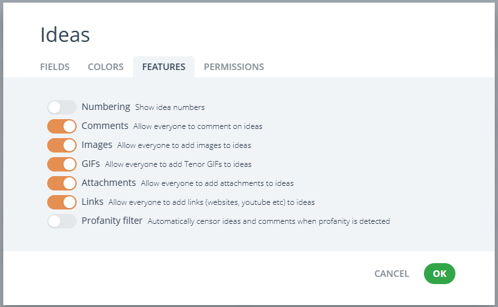Screen dimensions: 498x307
Task: Click the Tenor GIFs description text
Action: click(178, 164)
